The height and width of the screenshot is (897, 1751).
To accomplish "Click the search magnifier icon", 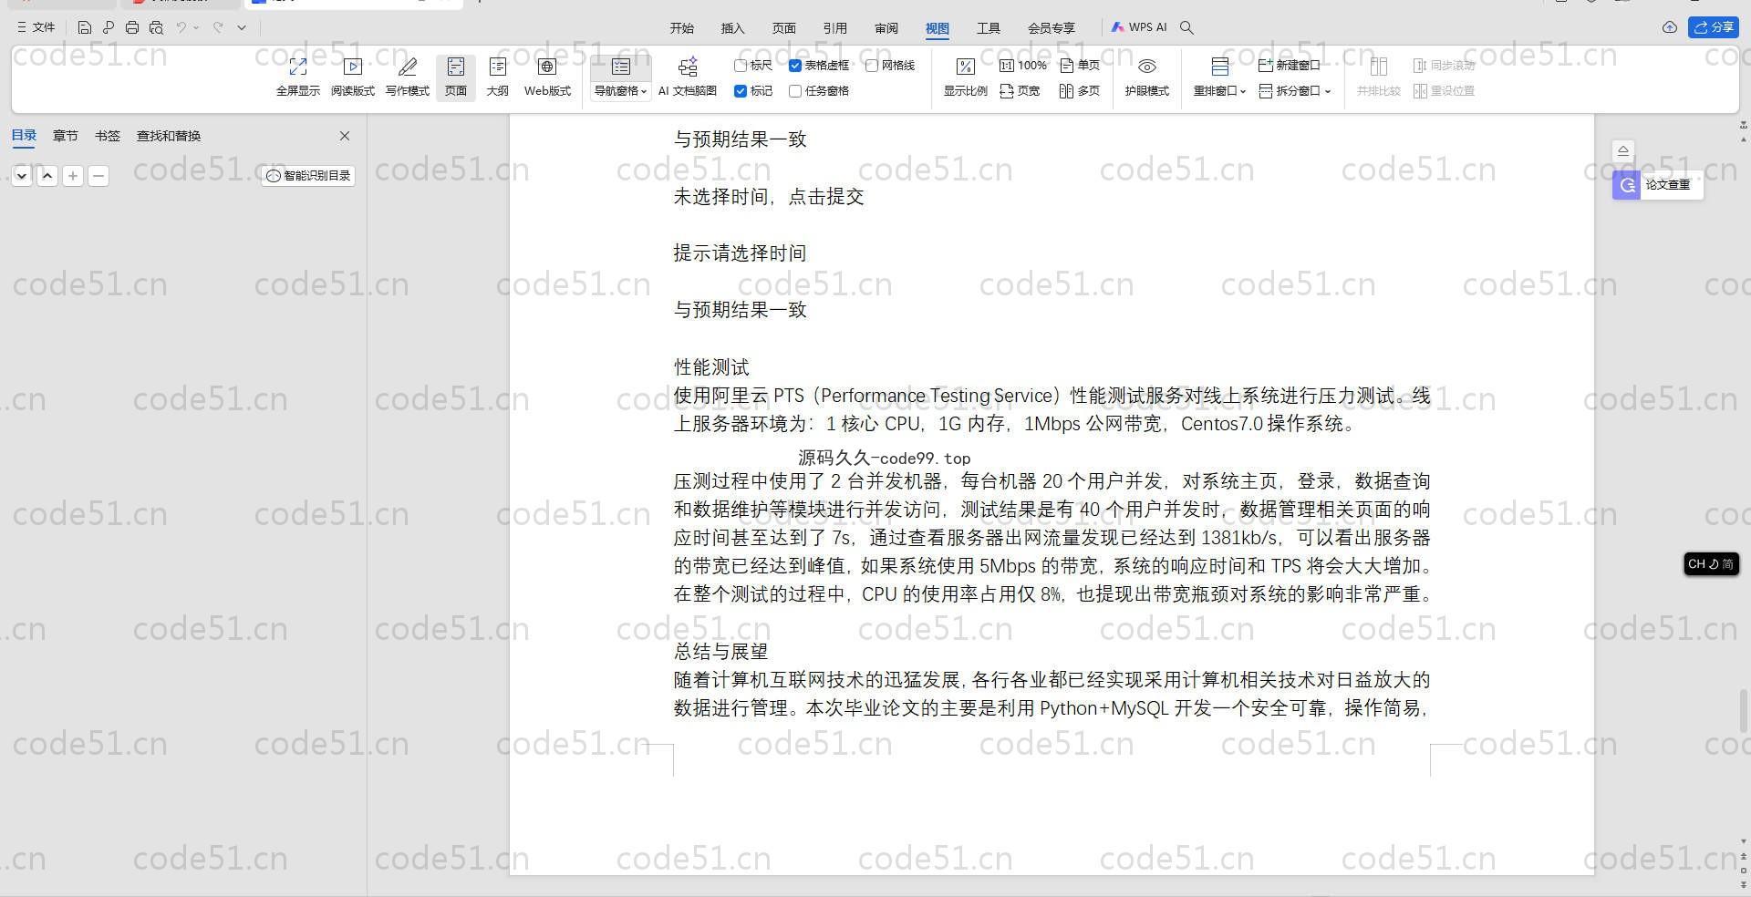I will [1186, 27].
